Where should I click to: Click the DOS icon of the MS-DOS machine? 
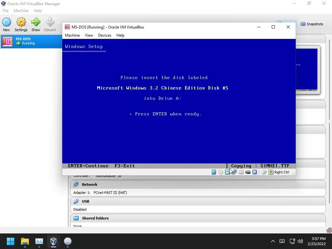pos(7,41)
